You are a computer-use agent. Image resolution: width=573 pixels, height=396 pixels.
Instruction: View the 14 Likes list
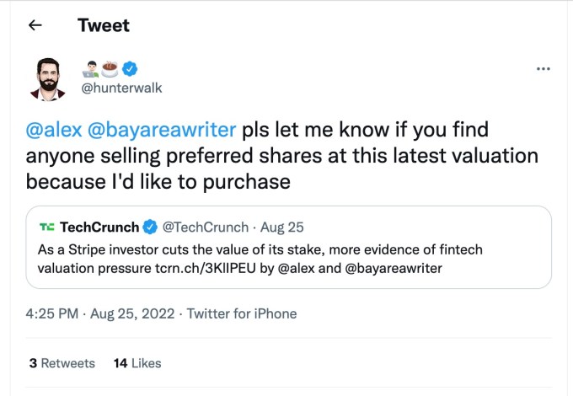[137, 363]
